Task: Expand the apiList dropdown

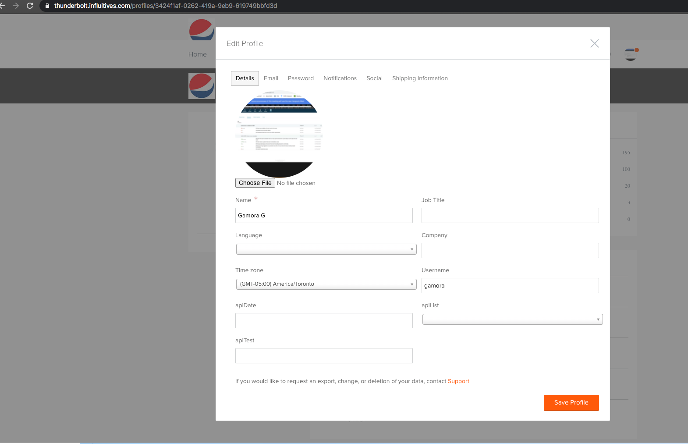Action: point(512,320)
